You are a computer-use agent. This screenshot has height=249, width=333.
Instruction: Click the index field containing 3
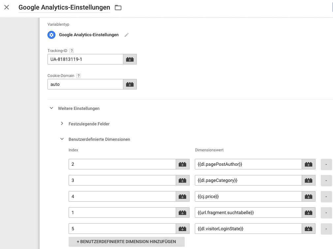122,180
